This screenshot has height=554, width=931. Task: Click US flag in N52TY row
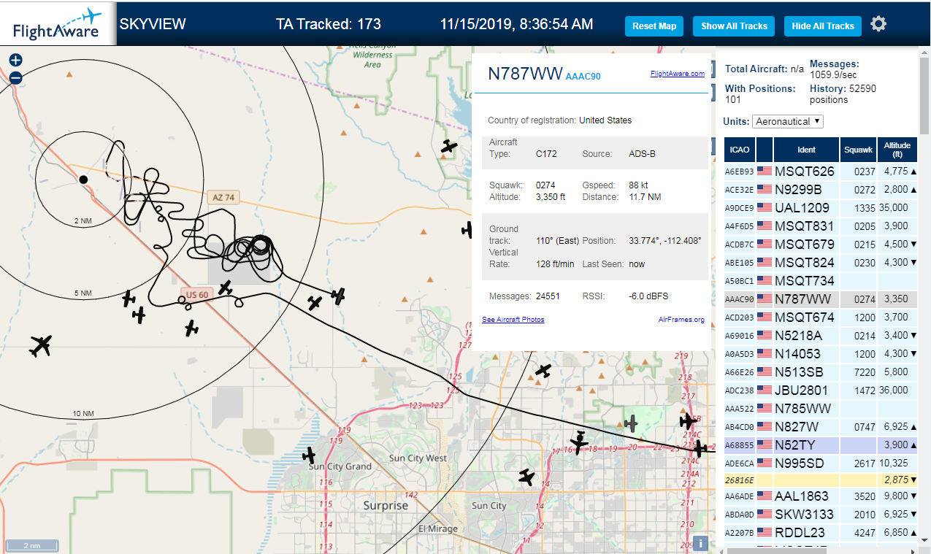click(765, 445)
